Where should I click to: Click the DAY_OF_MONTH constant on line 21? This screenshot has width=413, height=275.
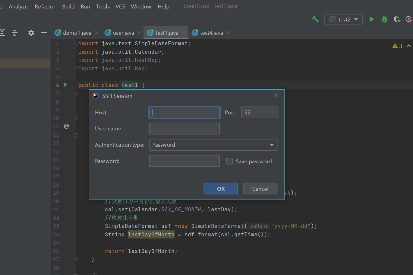pos(181,209)
